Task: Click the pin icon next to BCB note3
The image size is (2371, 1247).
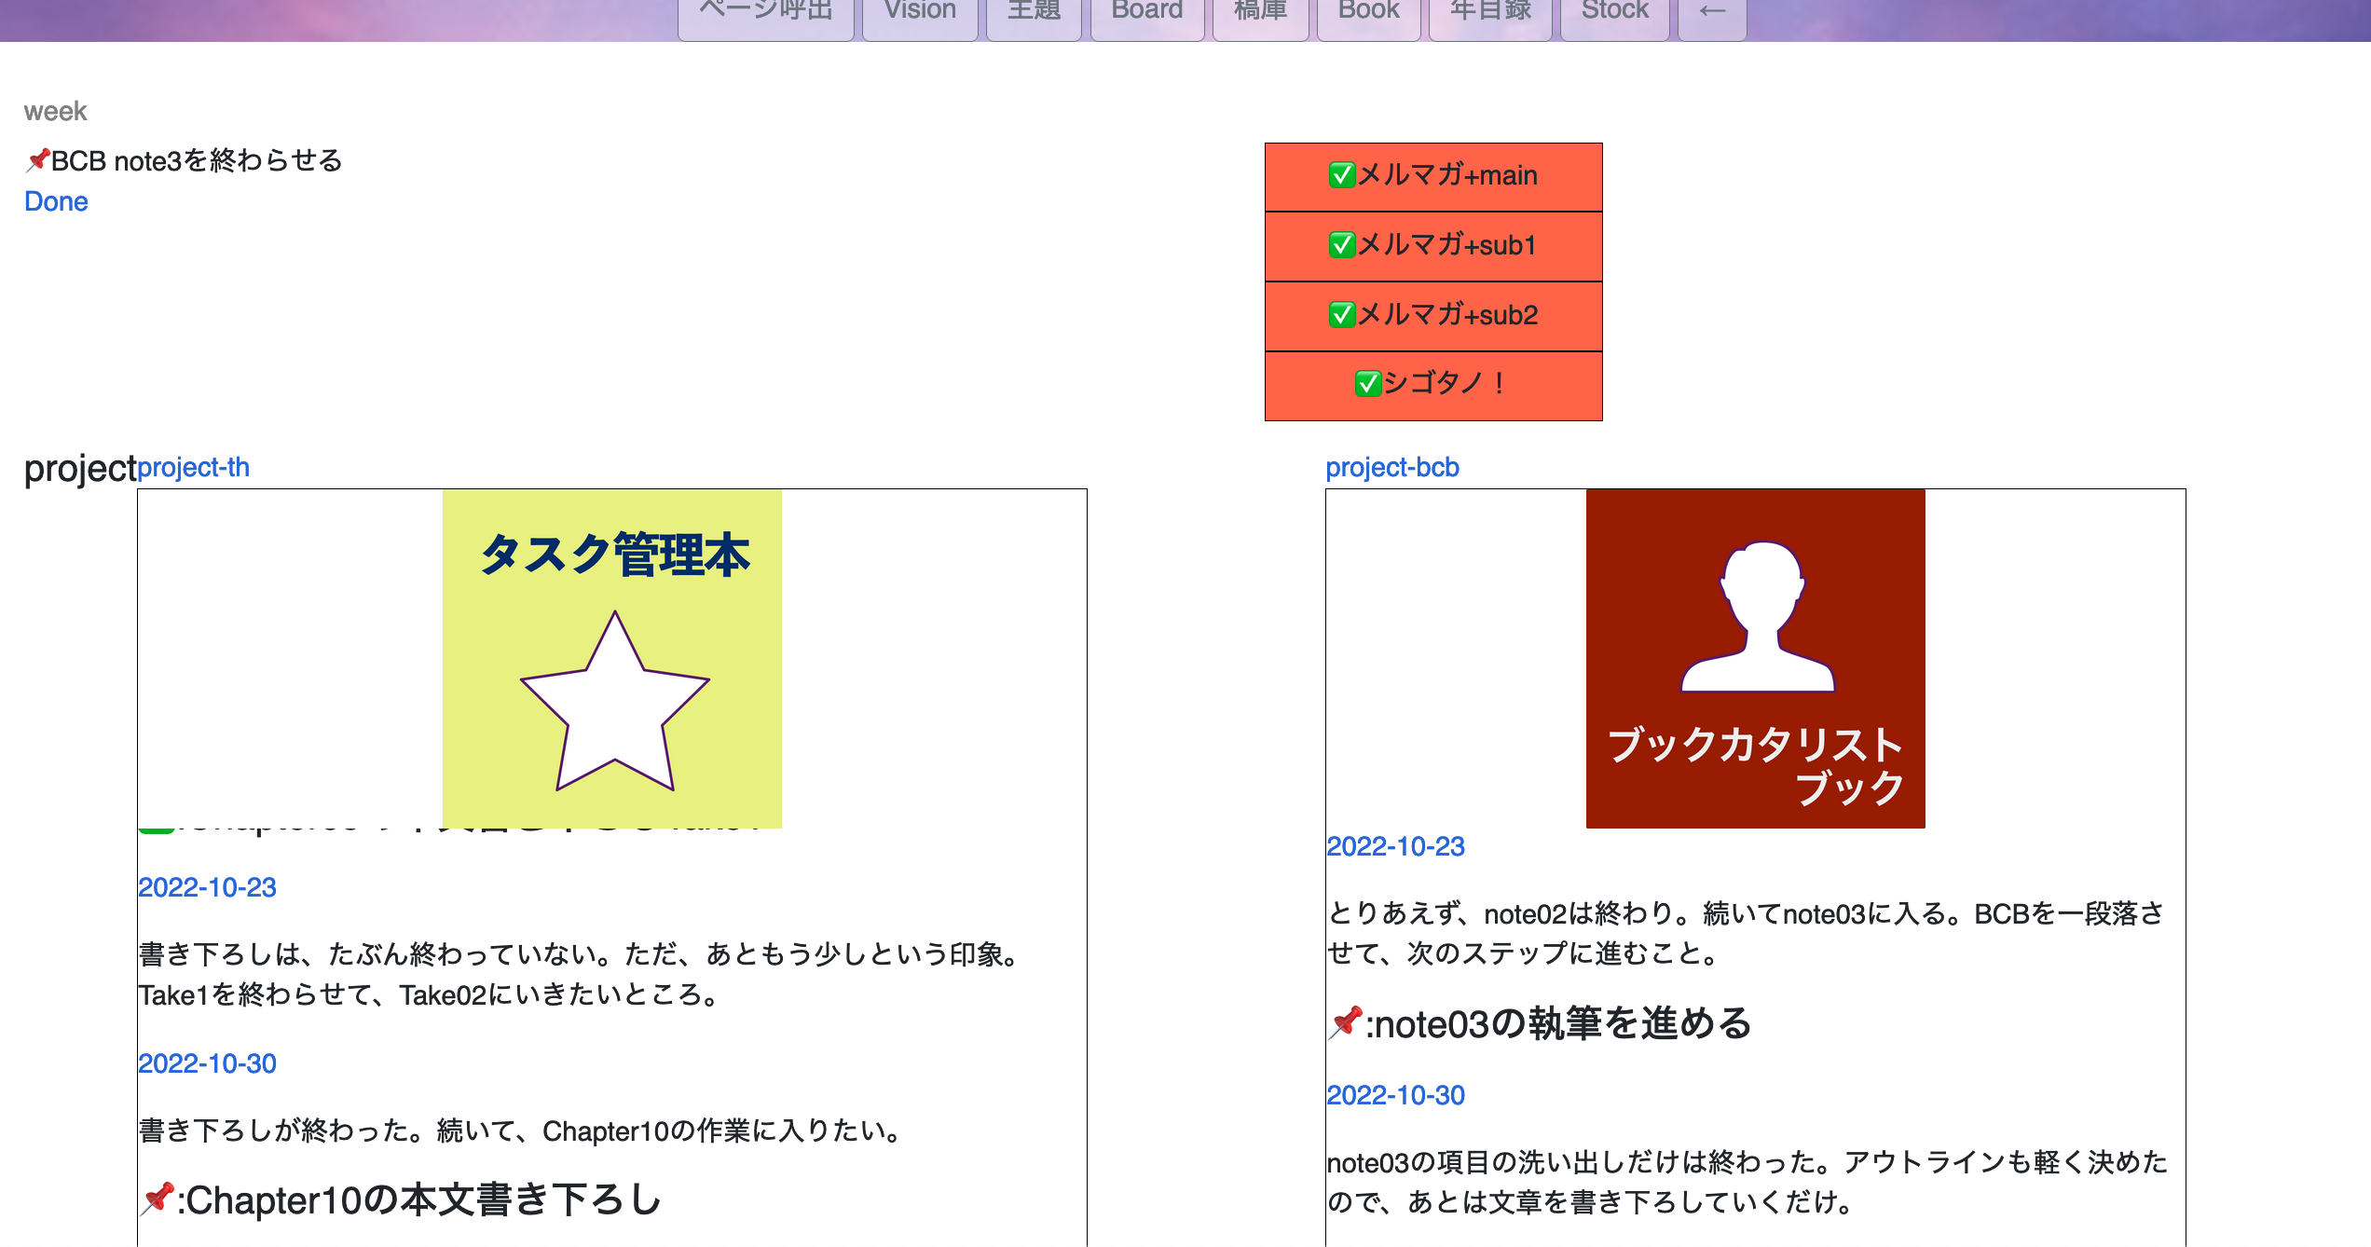Action: pyautogui.click(x=36, y=158)
